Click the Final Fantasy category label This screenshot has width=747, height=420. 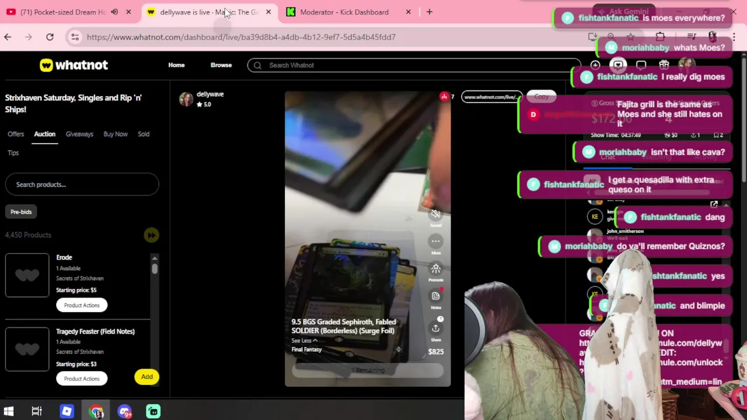click(306, 349)
